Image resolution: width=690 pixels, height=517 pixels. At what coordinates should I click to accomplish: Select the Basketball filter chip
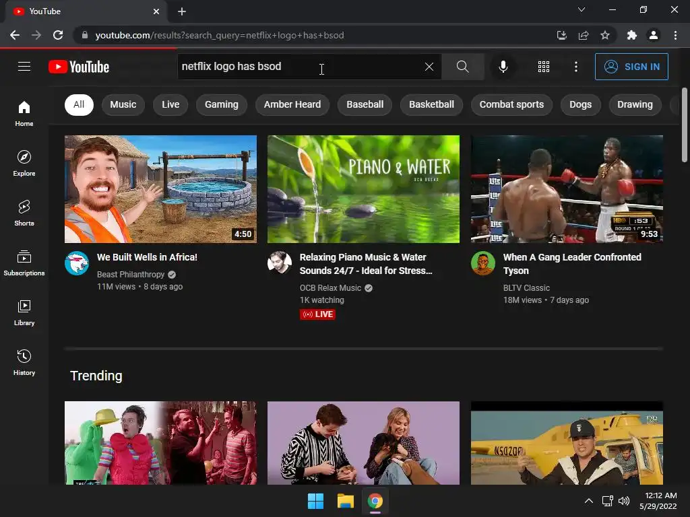[431, 104]
